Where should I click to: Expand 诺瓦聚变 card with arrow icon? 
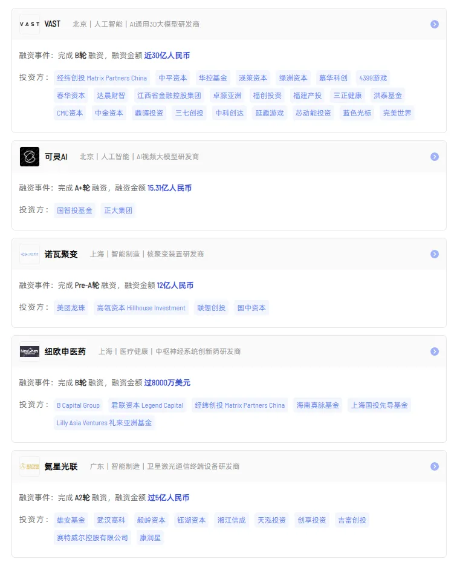[x=435, y=254]
